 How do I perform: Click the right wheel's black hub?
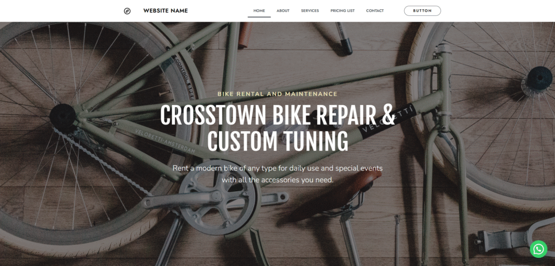539,78
